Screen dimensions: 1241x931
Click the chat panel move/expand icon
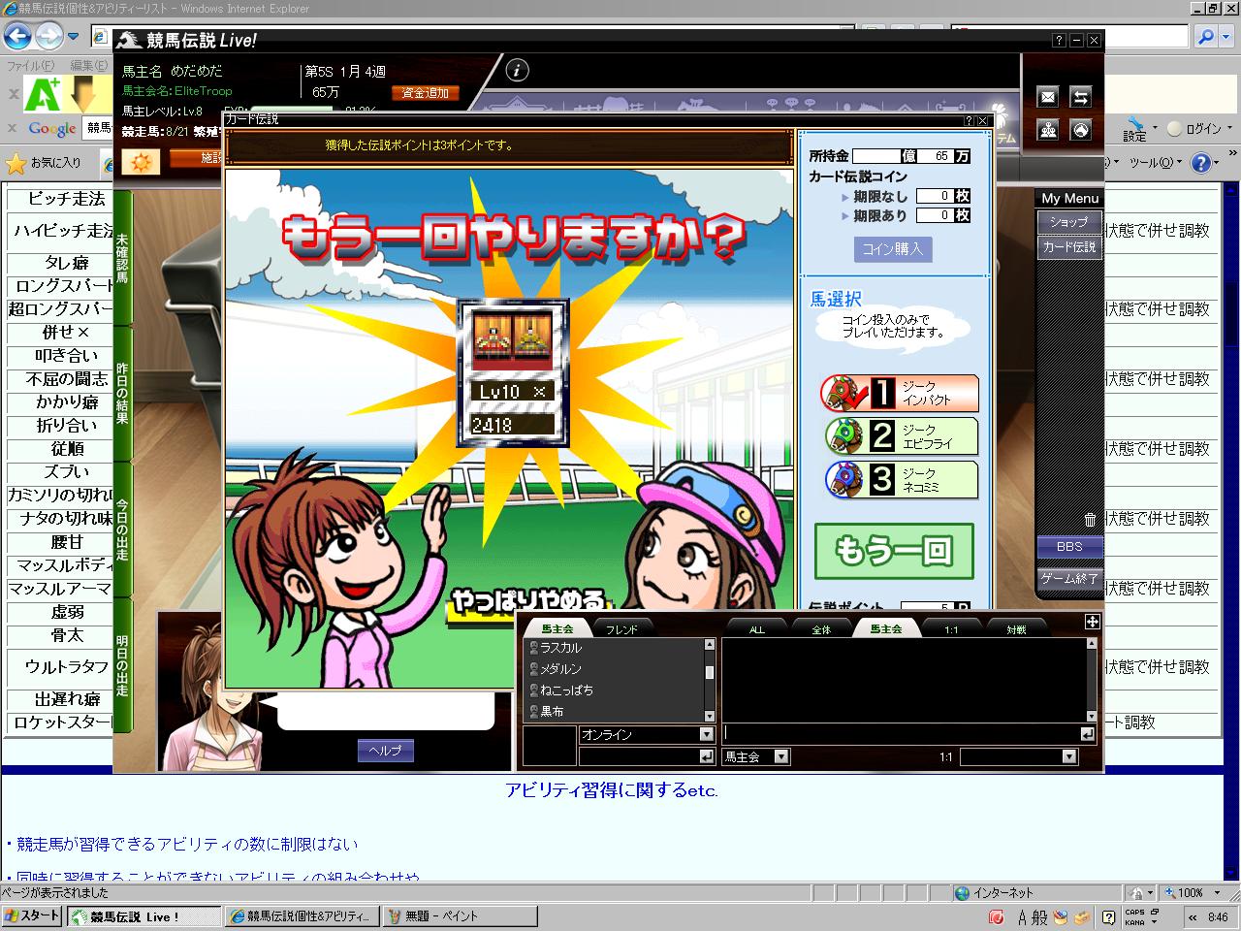[x=1092, y=622]
